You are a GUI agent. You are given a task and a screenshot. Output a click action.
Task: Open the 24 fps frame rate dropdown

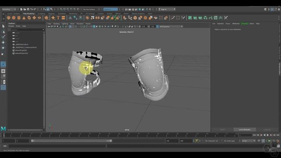[x=249, y=141]
